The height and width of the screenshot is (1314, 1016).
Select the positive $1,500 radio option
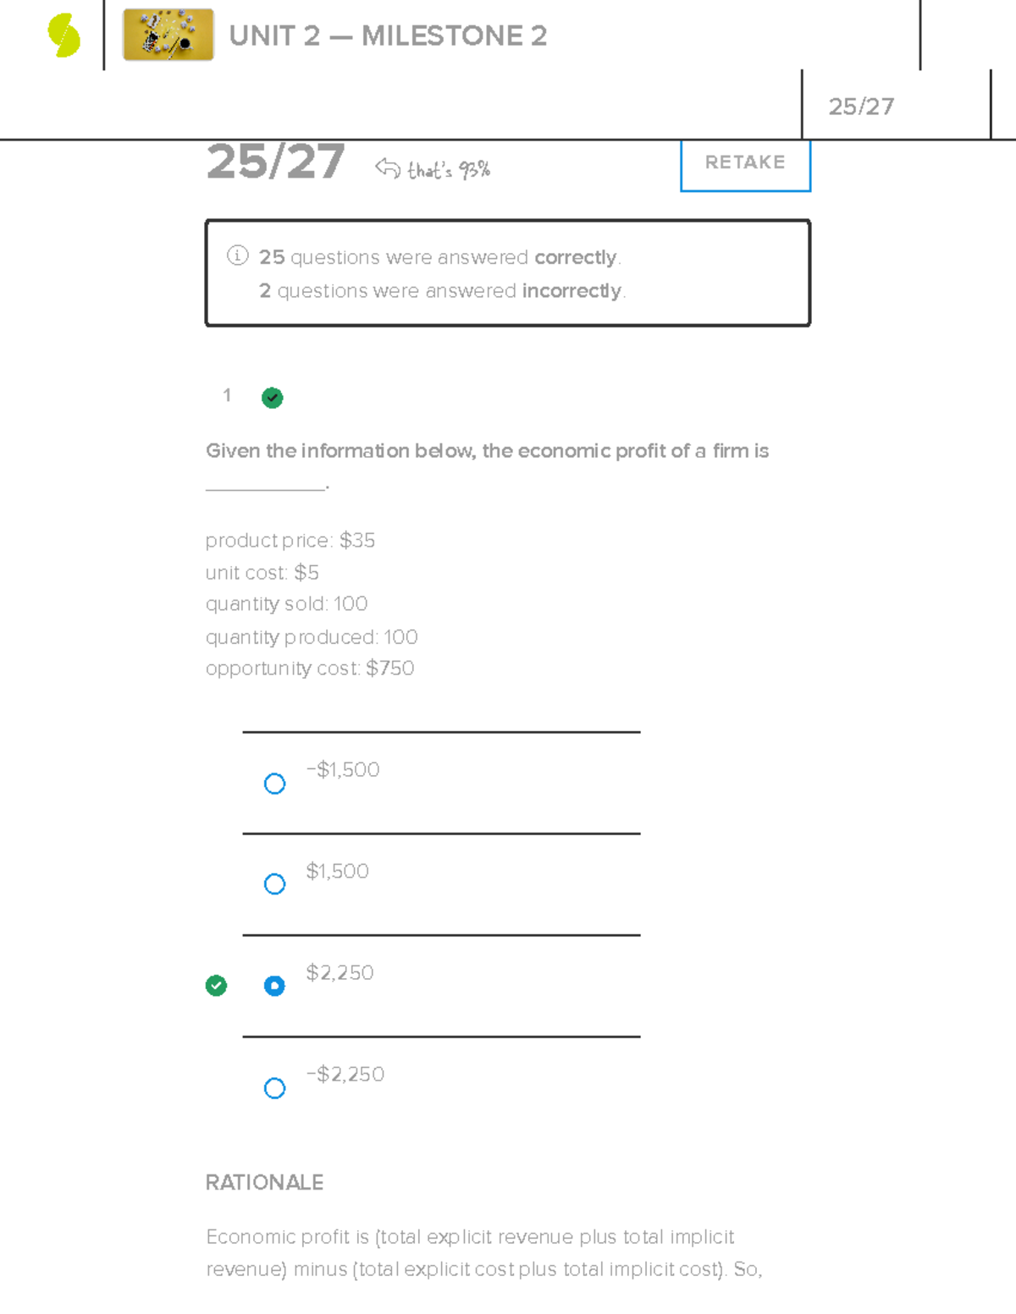(274, 884)
